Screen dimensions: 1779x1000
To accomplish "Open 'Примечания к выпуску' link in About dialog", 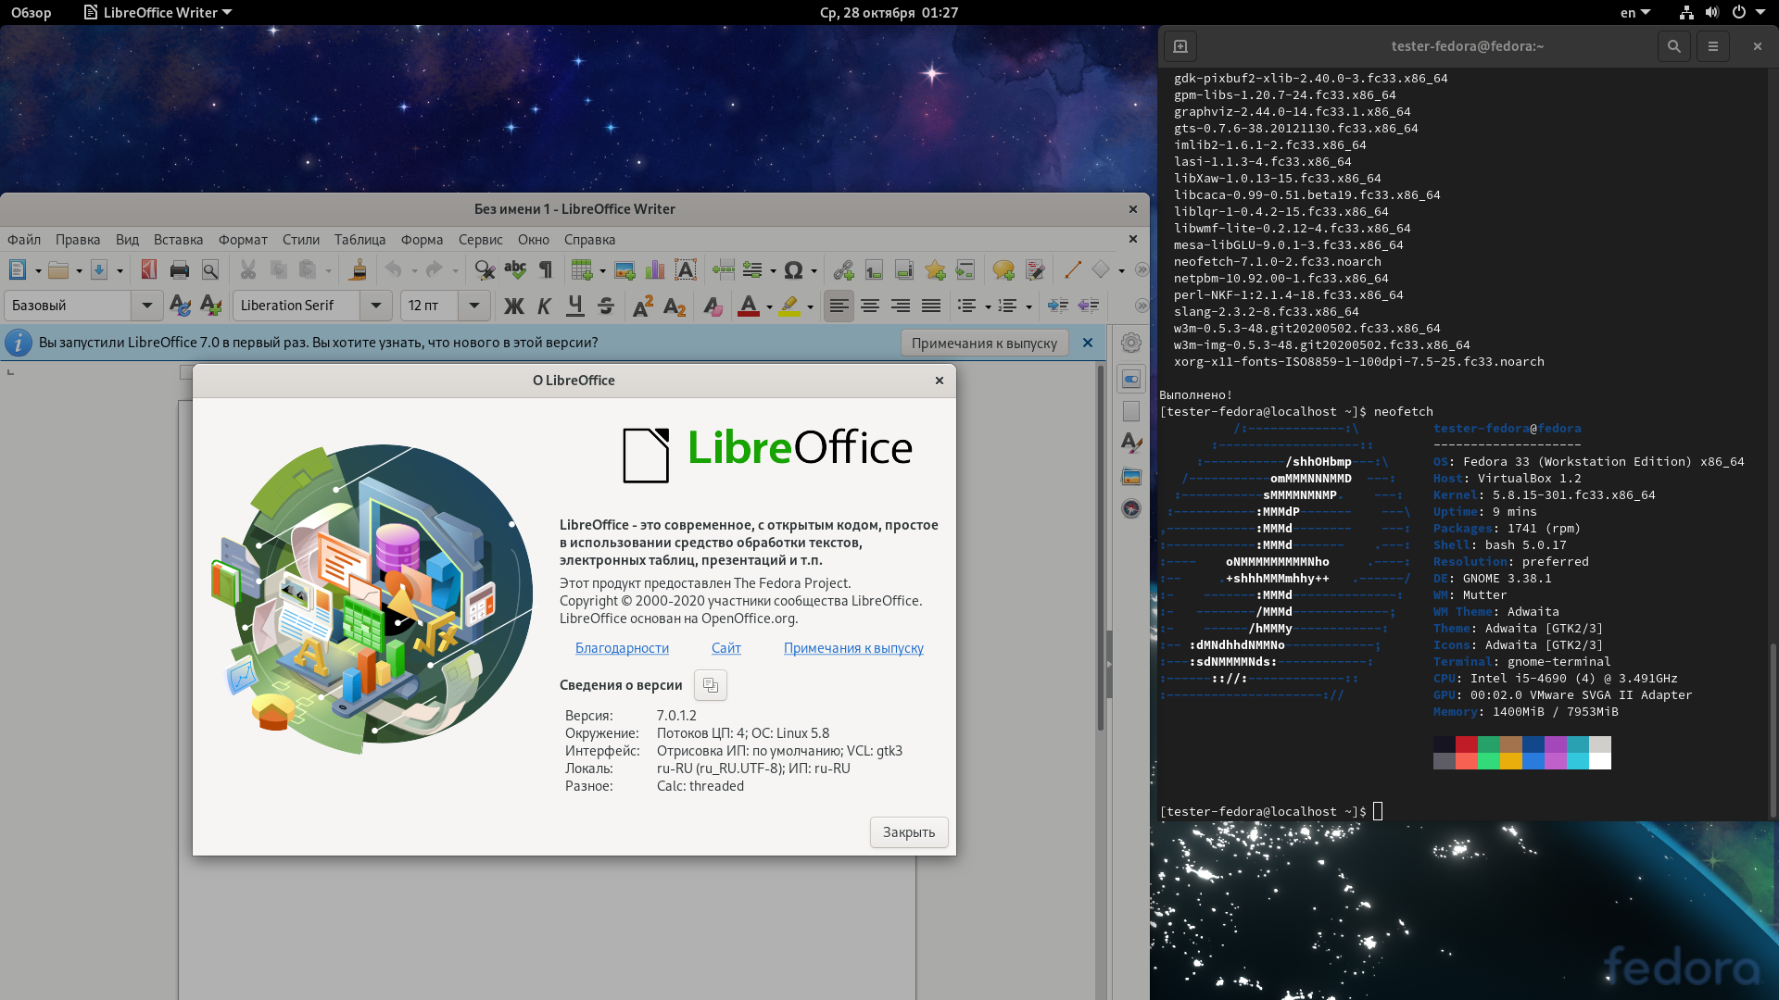I will 853,648.
